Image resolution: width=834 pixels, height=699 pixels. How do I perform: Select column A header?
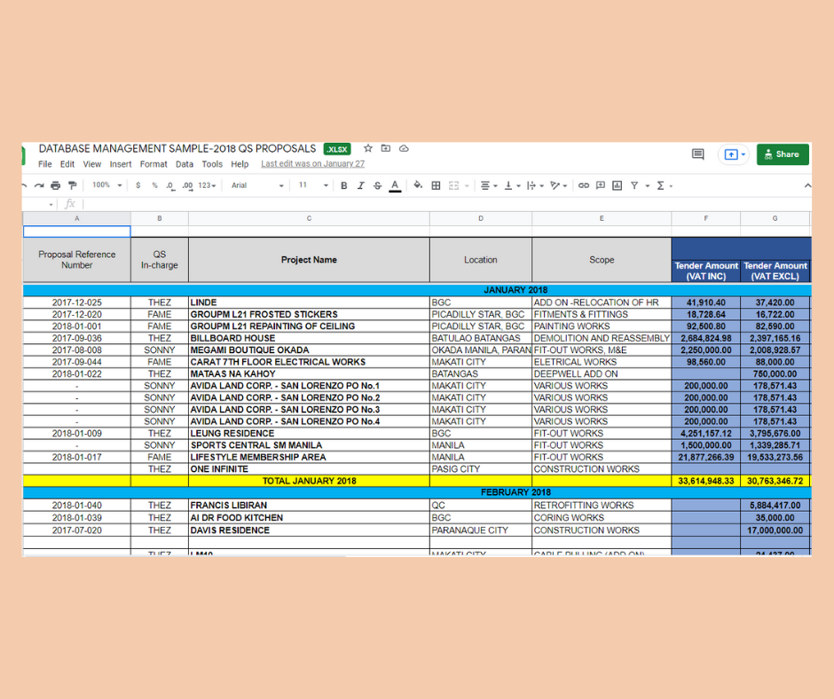point(77,218)
